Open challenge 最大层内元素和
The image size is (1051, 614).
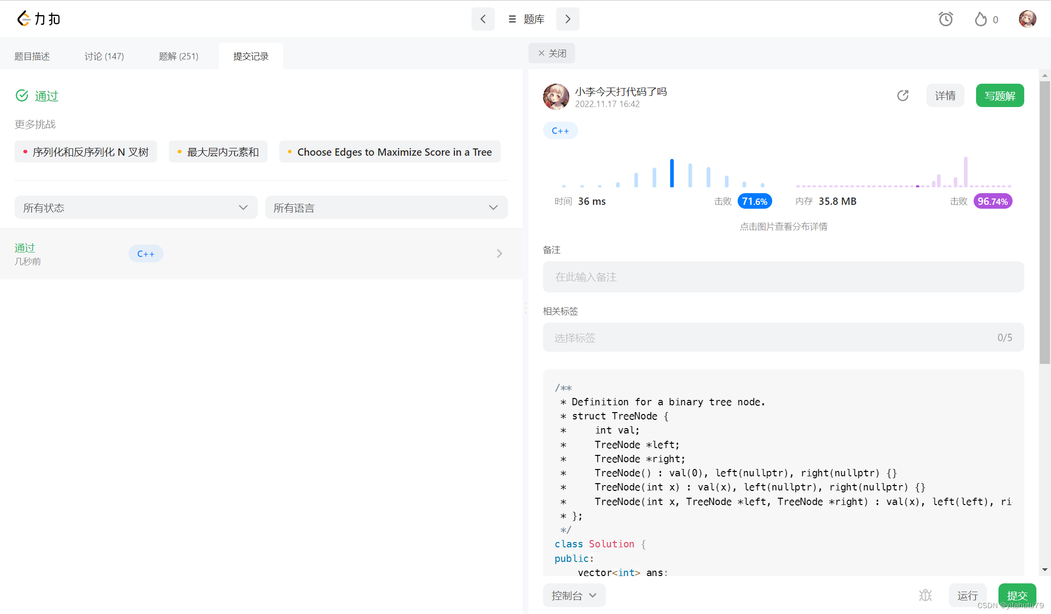click(x=218, y=152)
